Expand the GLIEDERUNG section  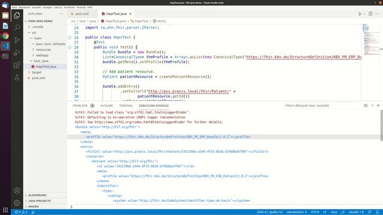click(37, 195)
